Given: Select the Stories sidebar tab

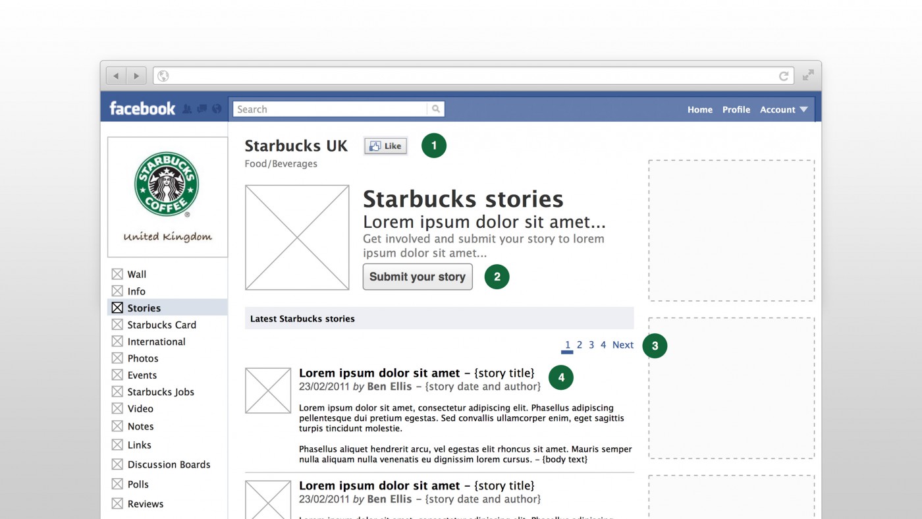Looking at the screenshot, I should pos(167,308).
